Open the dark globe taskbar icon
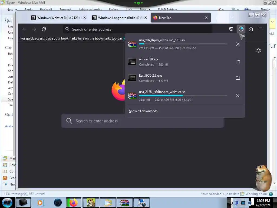The height and width of the screenshot is (208, 277). [x=58, y=203]
